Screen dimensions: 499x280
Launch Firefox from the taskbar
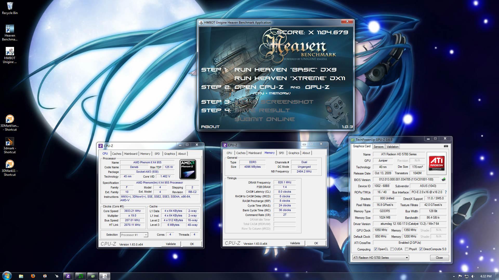tap(33, 276)
